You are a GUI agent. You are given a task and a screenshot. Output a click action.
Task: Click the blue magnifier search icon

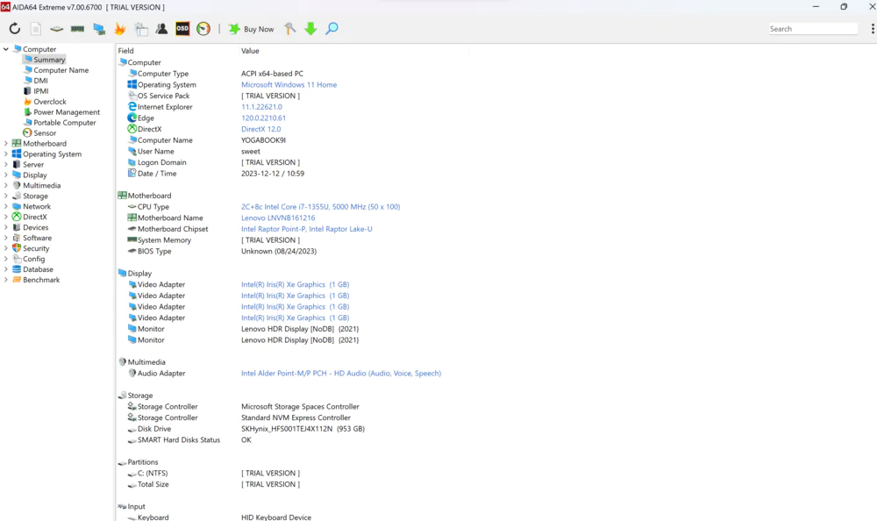point(332,29)
